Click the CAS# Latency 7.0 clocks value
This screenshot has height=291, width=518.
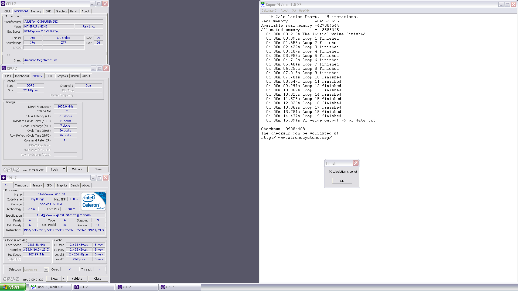(x=65, y=116)
